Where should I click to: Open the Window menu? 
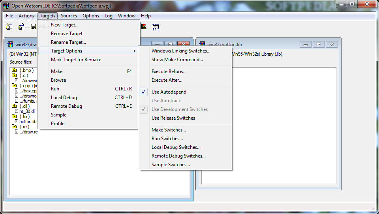pyautogui.click(x=127, y=16)
